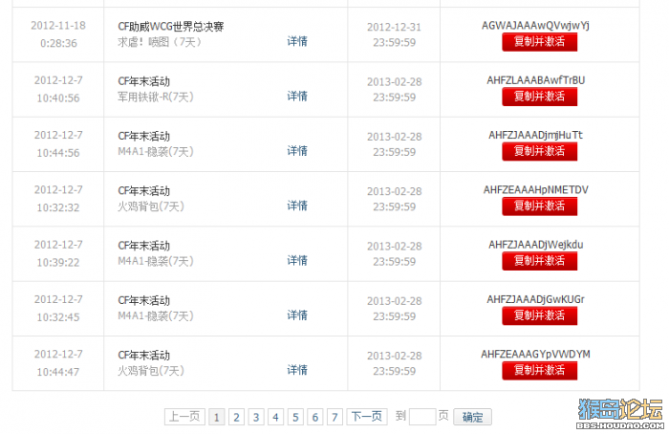Open 详情 for 火鸡背包 received at 10:44:47
Screen dimensions: 669x434
coord(297,370)
